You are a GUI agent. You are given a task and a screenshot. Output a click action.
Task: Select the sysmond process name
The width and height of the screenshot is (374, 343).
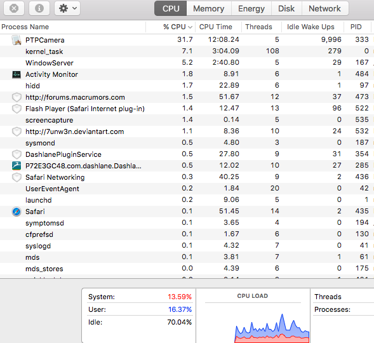pyautogui.click(x=40, y=143)
